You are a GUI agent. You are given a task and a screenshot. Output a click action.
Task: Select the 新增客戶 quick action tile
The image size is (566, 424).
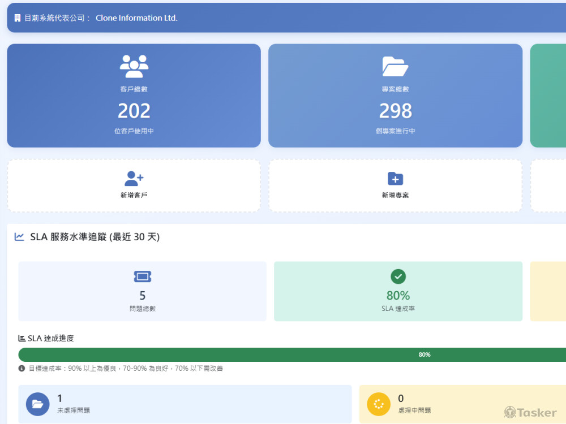pyautogui.click(x=134, y=185)
